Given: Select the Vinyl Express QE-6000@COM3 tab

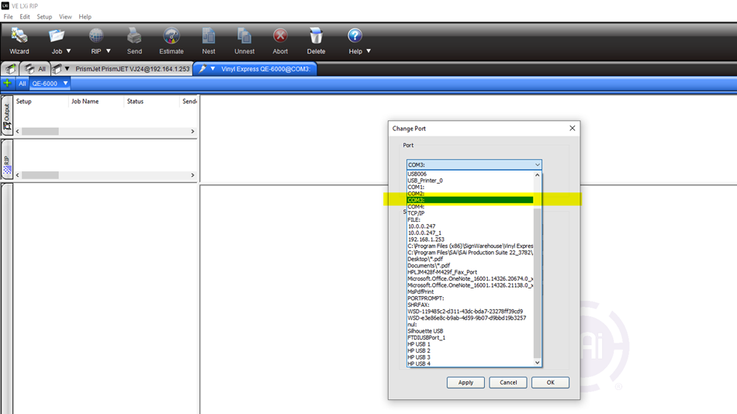Looking at the screenshot, I should pos(265,69).
